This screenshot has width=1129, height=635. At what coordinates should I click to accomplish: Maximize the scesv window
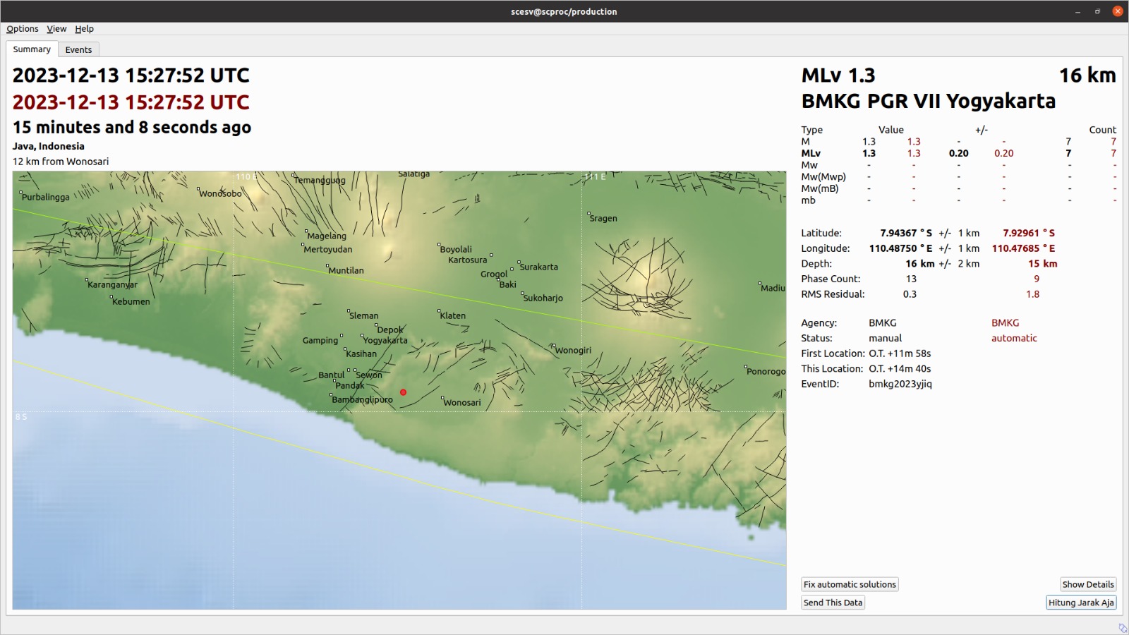tap(1097, 11)
